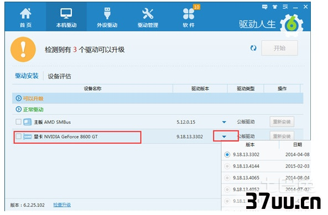Viewport: 328px width, 215px height.
Task: Click the 版本：6.2.25.102 status text
Action: click(28, 205)
